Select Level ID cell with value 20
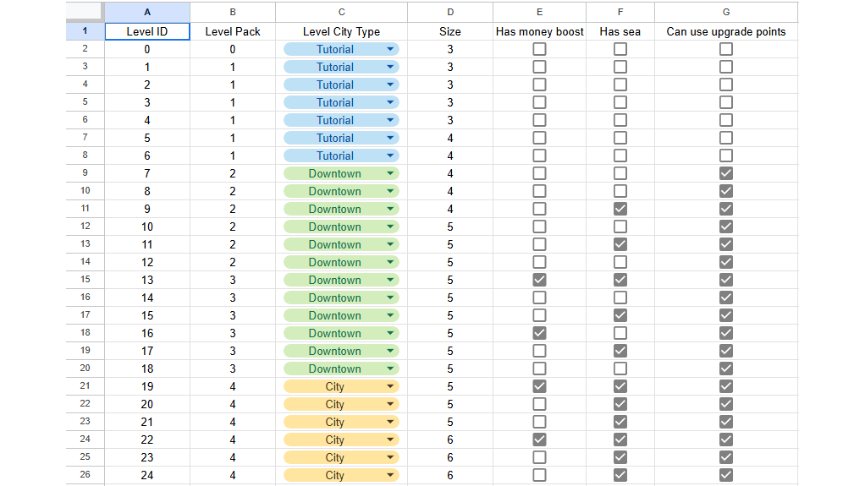Image resolution: width=865 pixels, height=486 pixels. point(147,404)
